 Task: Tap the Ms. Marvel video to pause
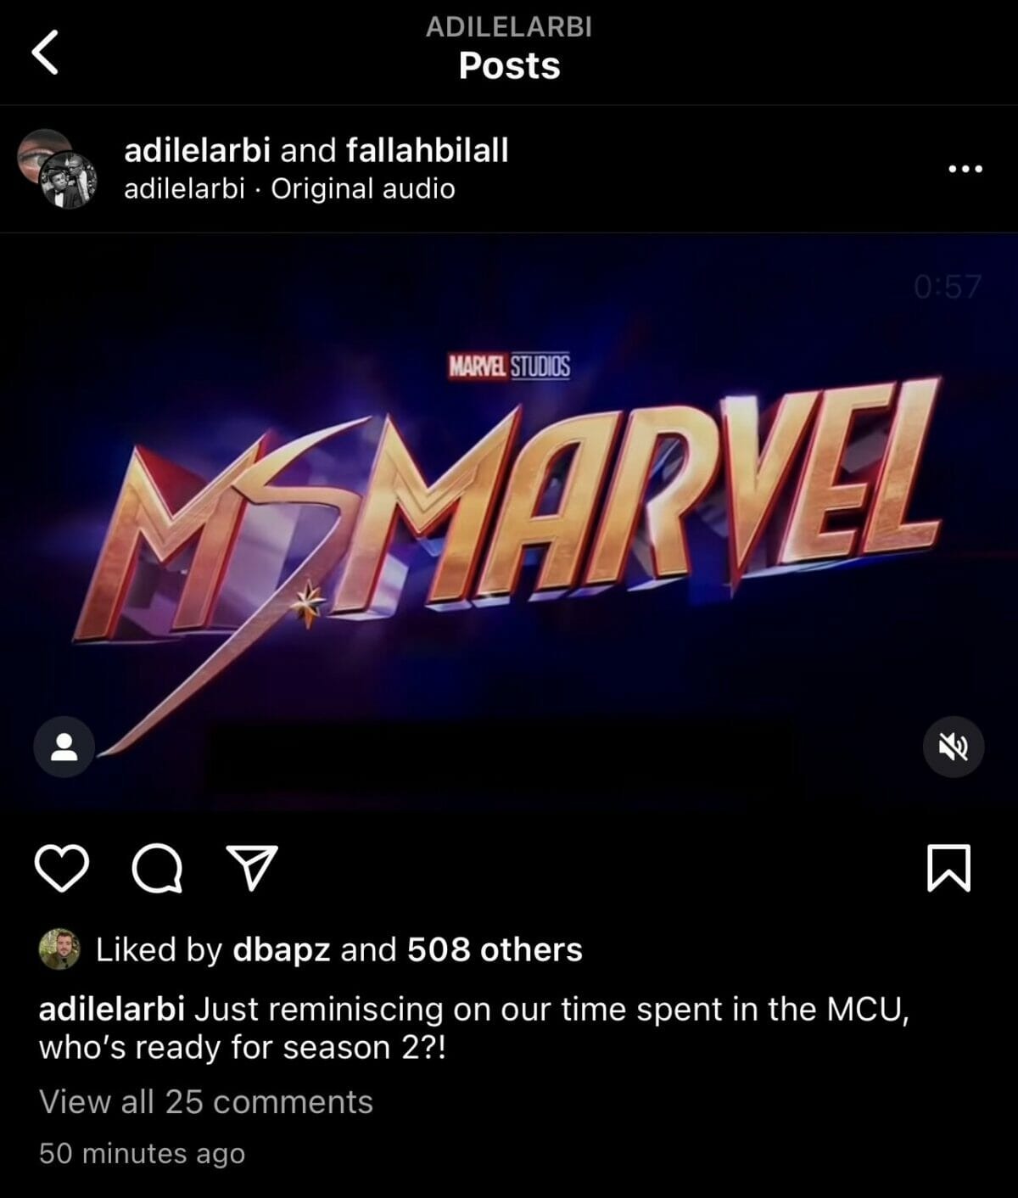(509, 522)
